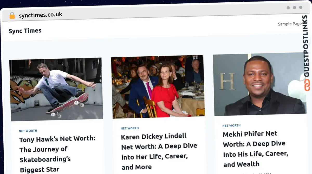Click the GuestPostLinks chain logo icon
The width and height of the screenshot is (312, 174).
pos(307,85)
